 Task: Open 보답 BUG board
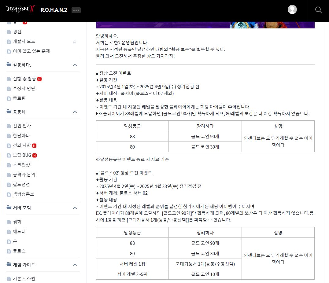22,155
